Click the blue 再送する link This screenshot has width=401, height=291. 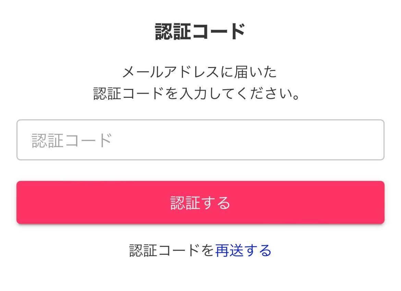243,250
